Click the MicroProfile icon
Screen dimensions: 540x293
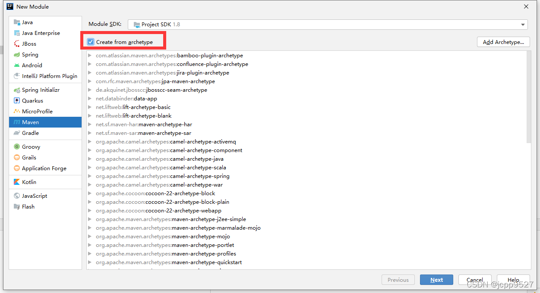point(17,112)
